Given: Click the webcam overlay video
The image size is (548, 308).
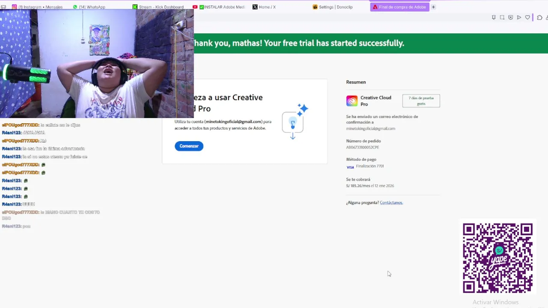Looking at the screenshot, I should coord(97,63).
